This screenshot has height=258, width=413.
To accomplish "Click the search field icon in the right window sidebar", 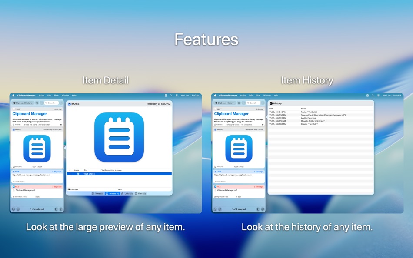I will (x=248, y=103).
